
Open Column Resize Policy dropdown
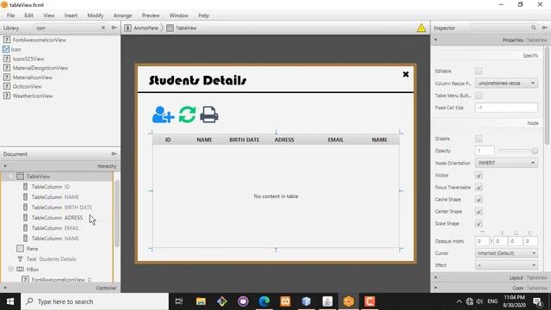pos(506,84)
